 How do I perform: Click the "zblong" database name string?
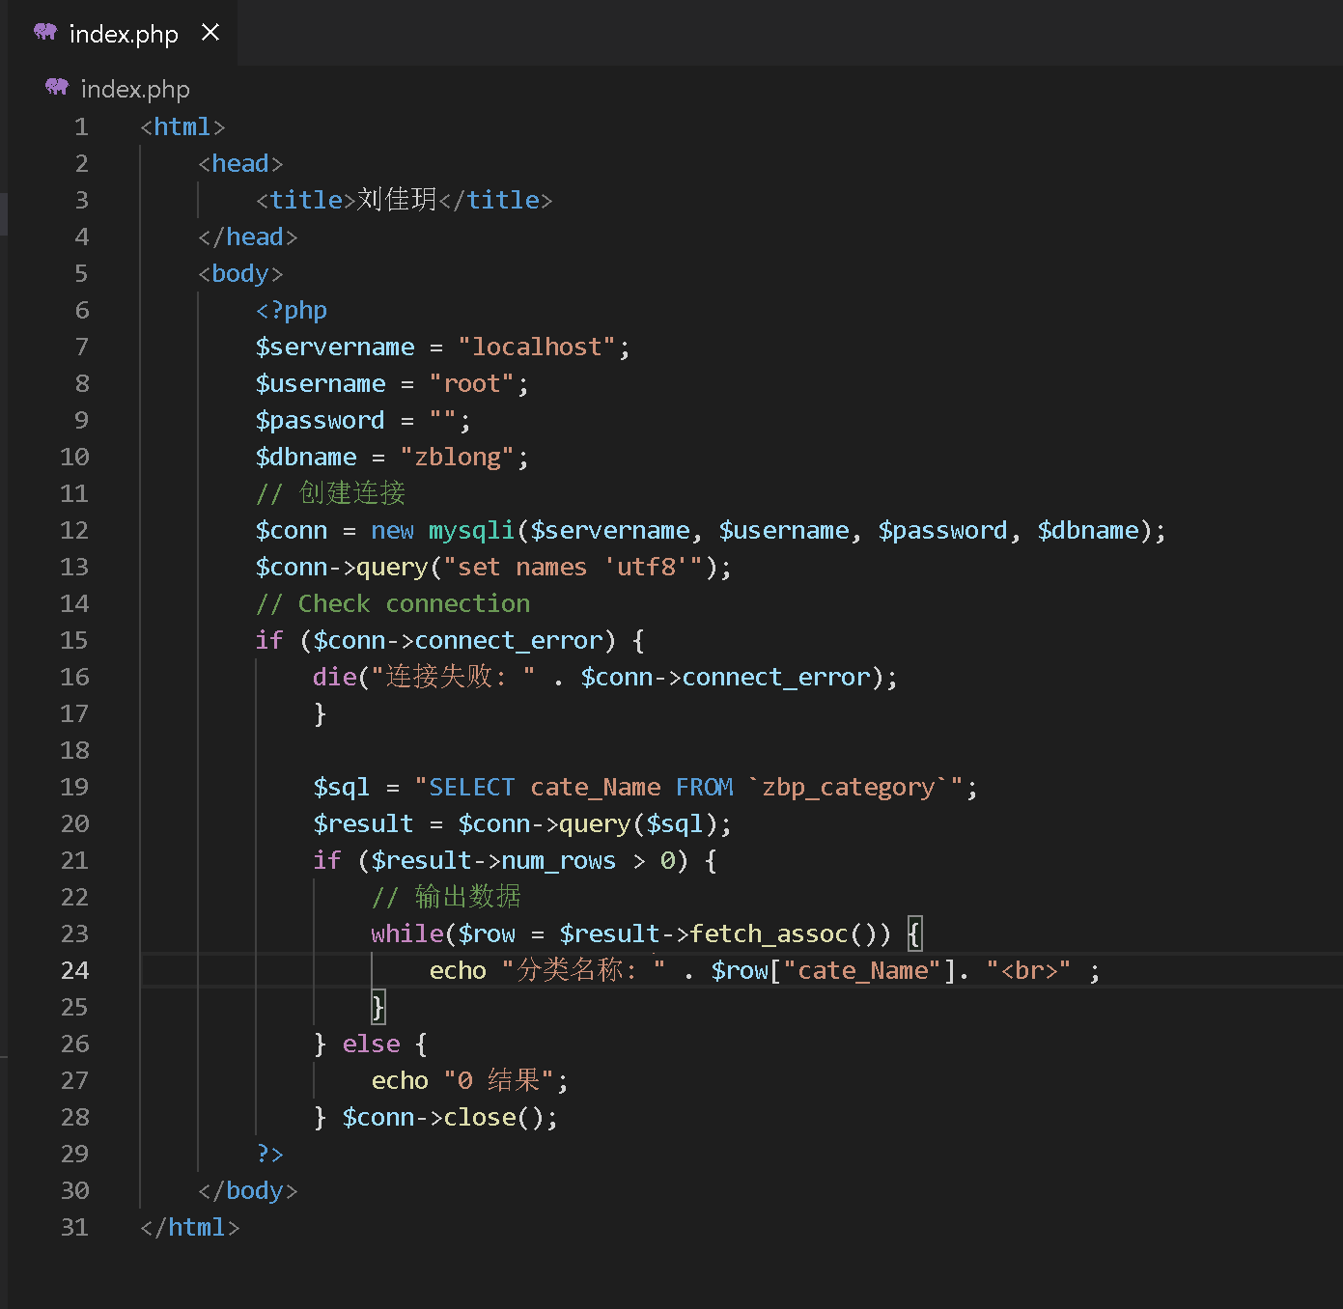(x=458, y=457)
